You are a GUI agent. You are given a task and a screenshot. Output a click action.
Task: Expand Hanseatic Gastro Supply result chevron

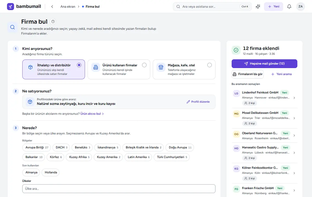294,153
